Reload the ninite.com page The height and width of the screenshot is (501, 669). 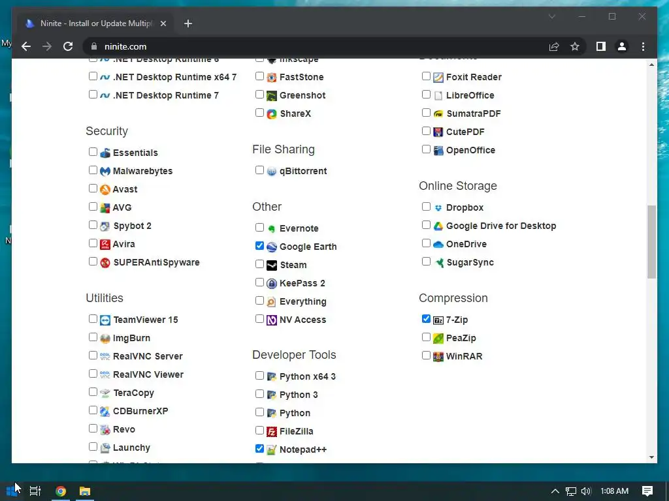pyautogui.click(x=68, y=46)
